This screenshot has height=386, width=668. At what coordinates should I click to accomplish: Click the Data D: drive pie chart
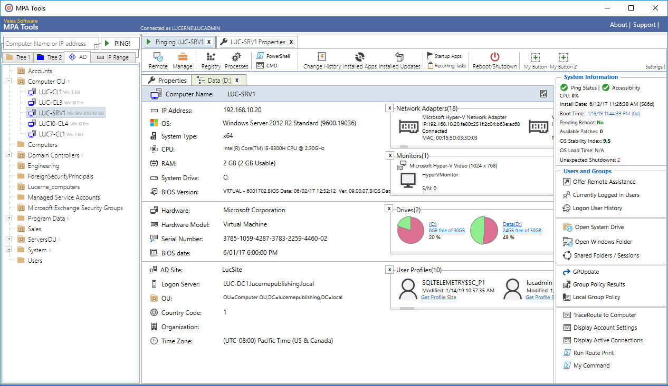coord(484,230)
